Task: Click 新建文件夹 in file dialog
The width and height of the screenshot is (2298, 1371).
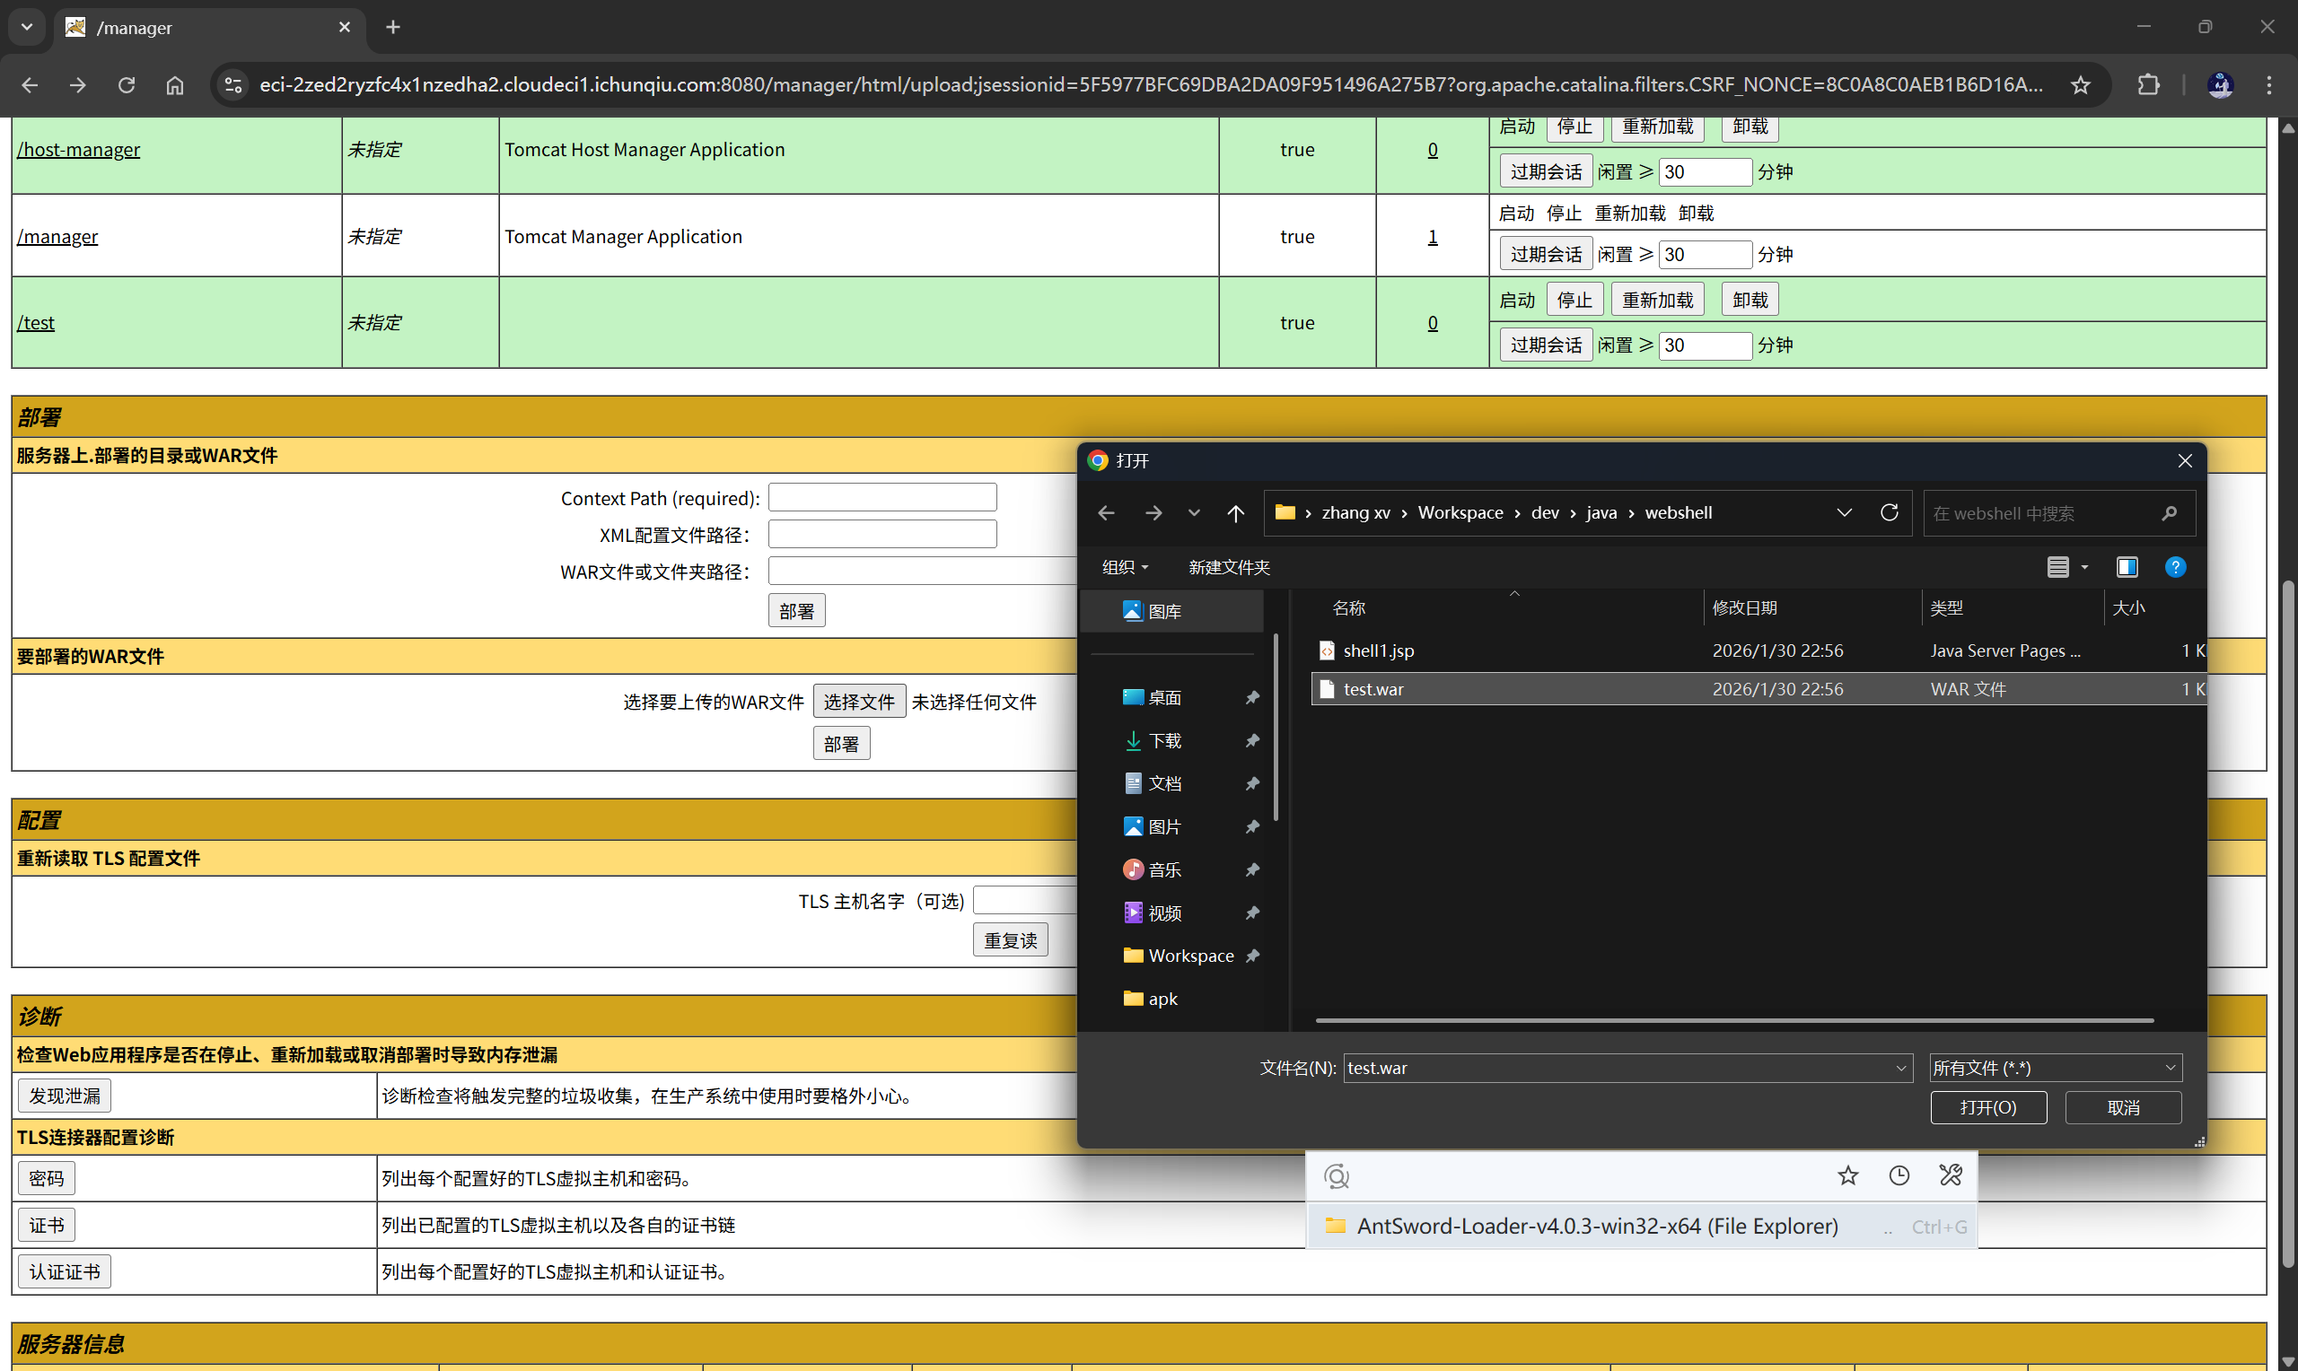Action: click(1228, 567)
